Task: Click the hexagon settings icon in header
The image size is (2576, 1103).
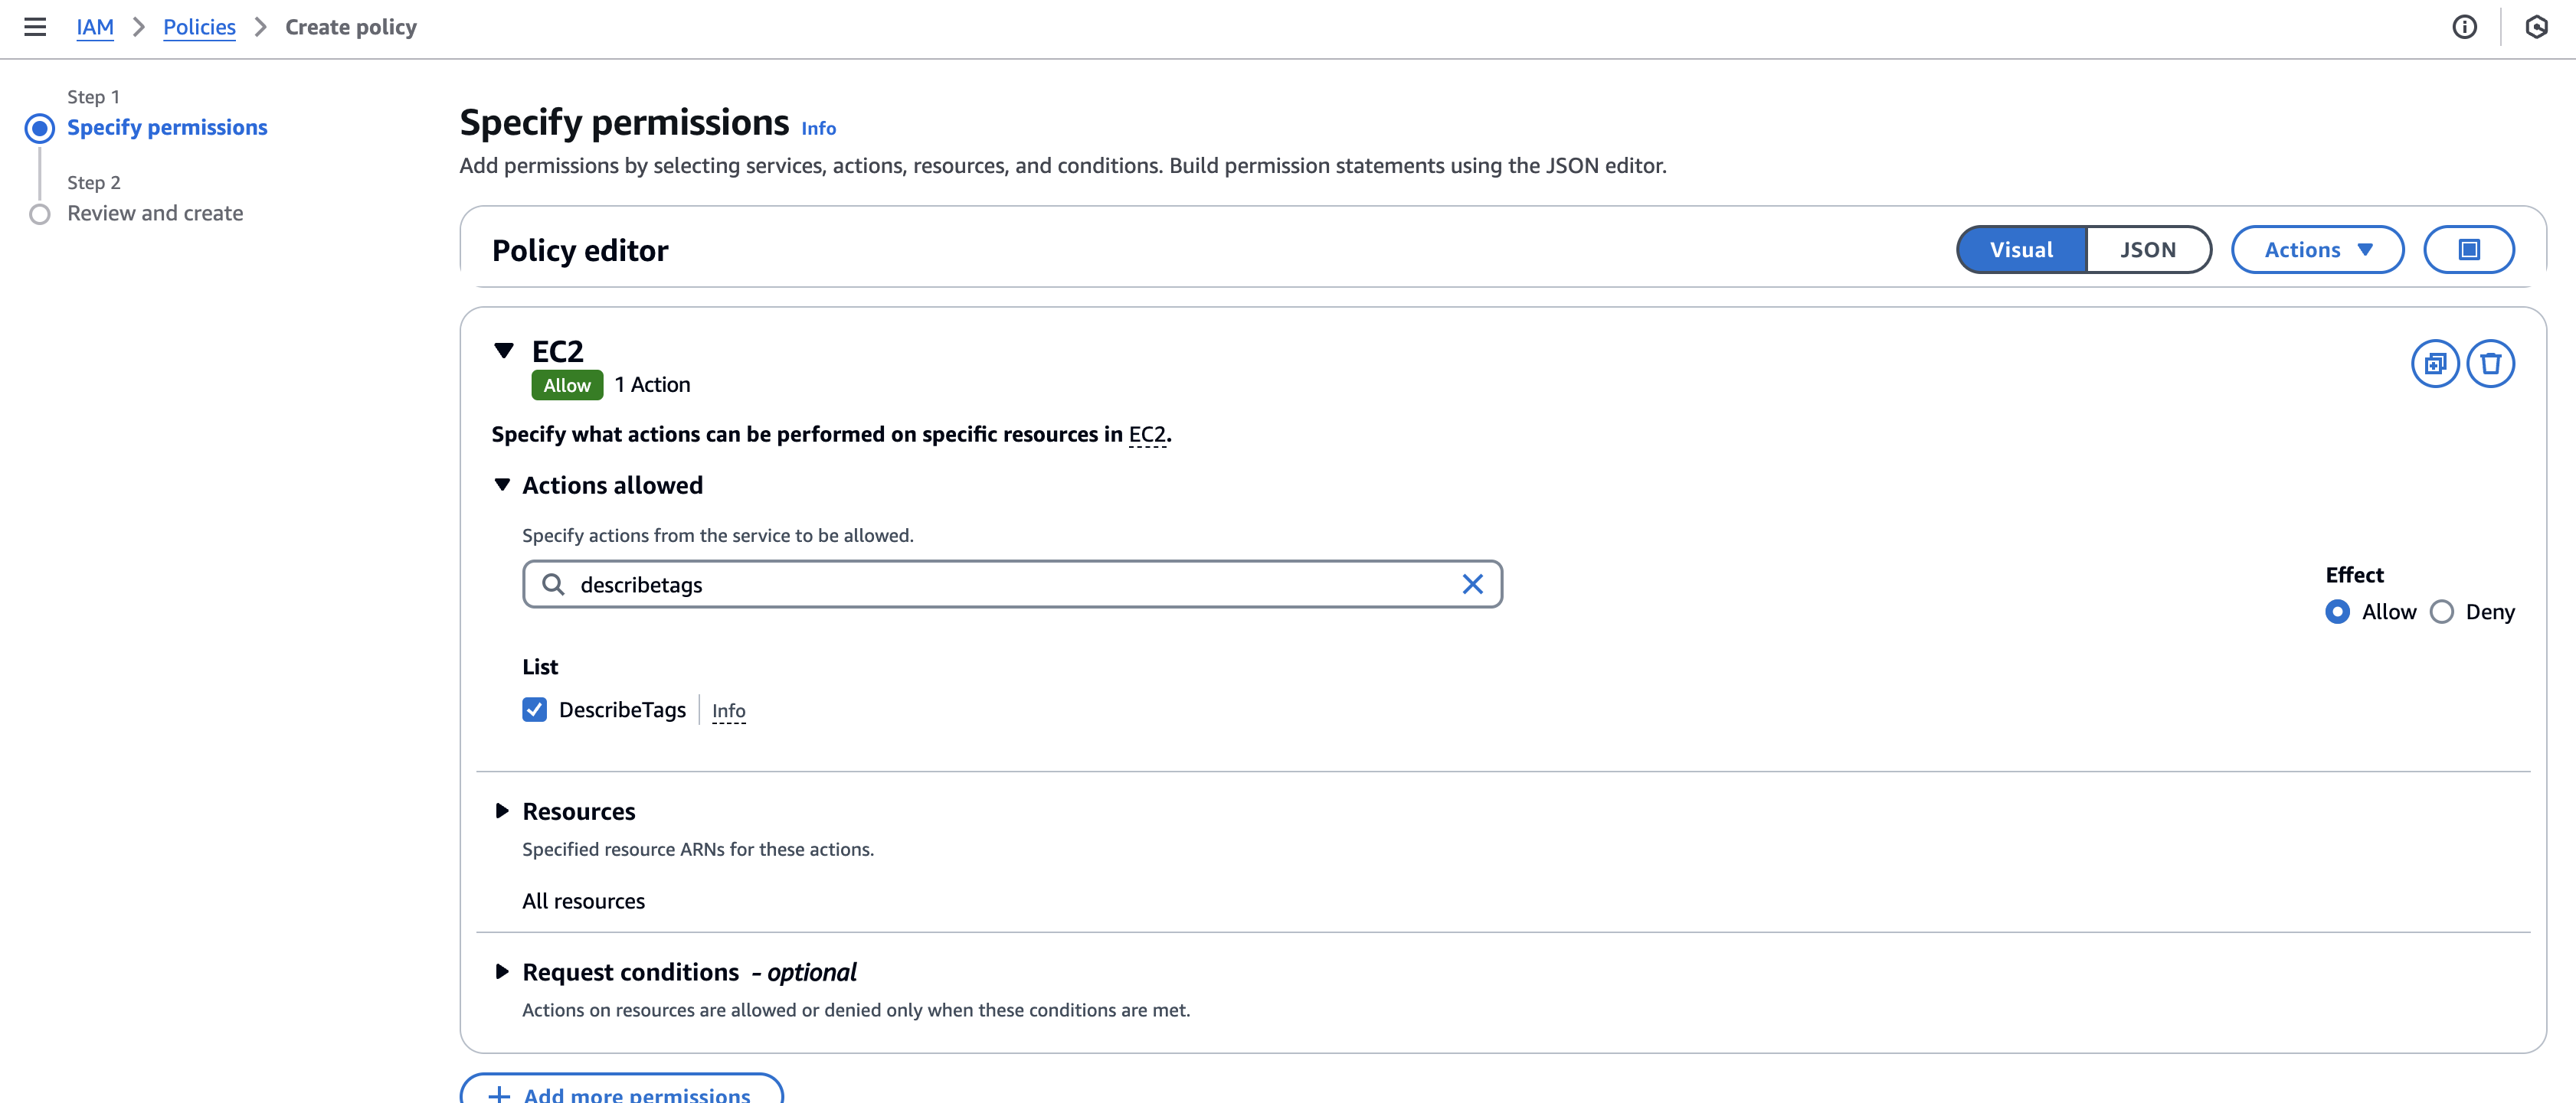Action: tap(2536, 27)
